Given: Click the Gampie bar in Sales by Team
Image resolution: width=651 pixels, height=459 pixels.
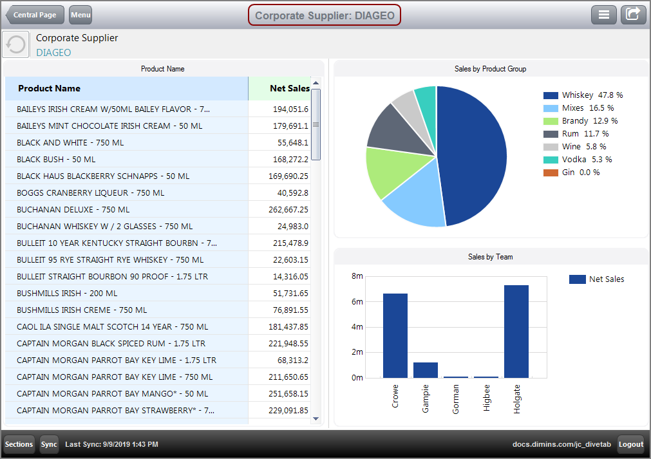Looking at the screenshot, I should tap(426, 370).
